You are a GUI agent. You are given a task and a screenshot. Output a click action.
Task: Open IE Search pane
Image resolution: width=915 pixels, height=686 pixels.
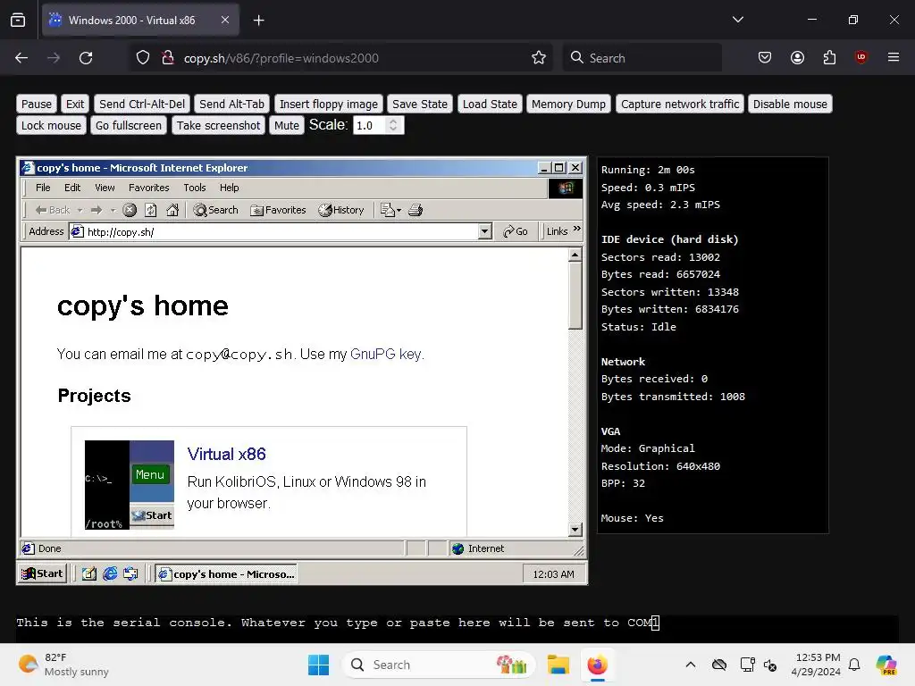pos(216,210)
